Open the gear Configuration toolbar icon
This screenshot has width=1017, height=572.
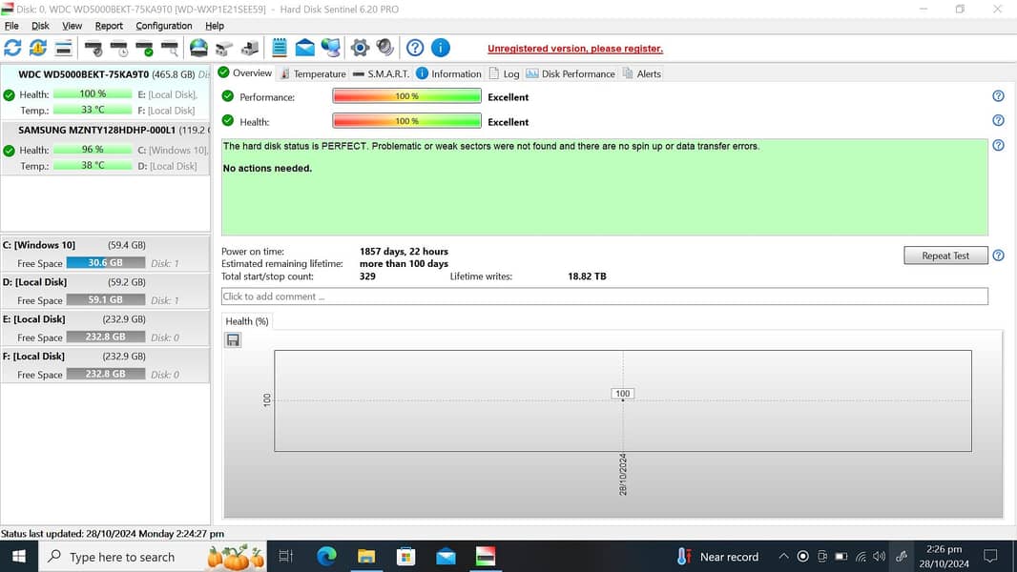pos(360,48)
